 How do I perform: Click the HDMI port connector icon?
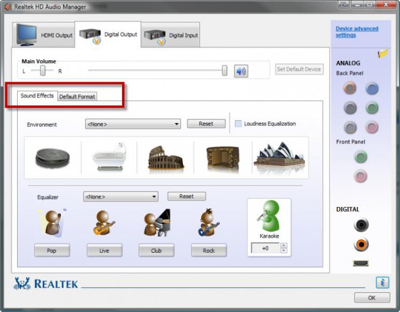361,263
